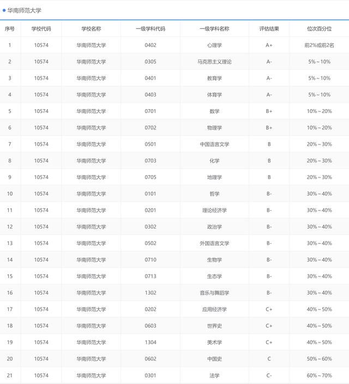The width and height of the screenshot is (349, 384).
Task: Click subject code 0101
Action: pos(151,194)
